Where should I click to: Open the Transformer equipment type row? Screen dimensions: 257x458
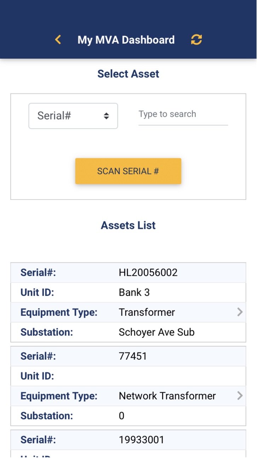128,312
